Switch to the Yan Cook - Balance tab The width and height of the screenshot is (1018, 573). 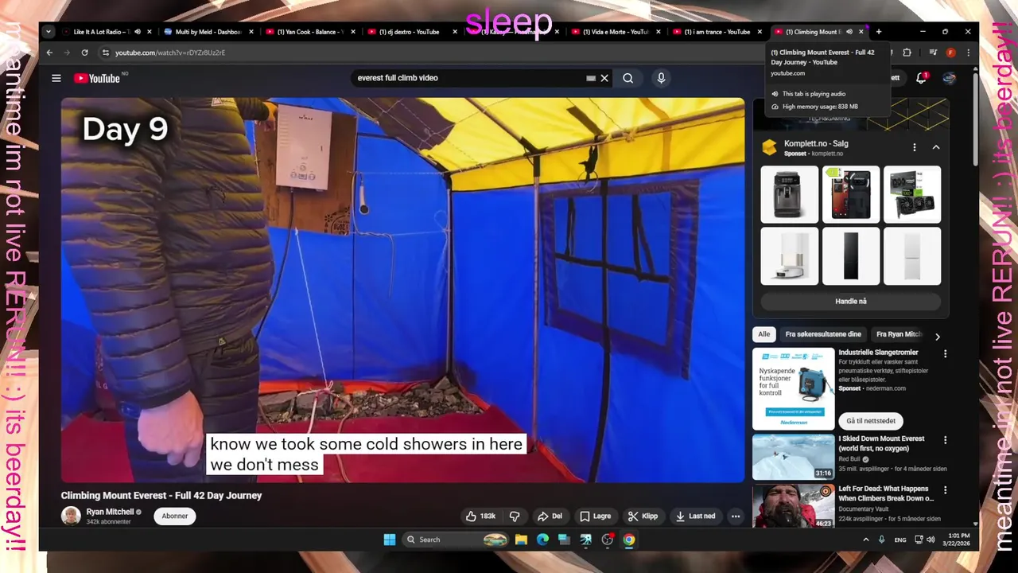[309, 32]
